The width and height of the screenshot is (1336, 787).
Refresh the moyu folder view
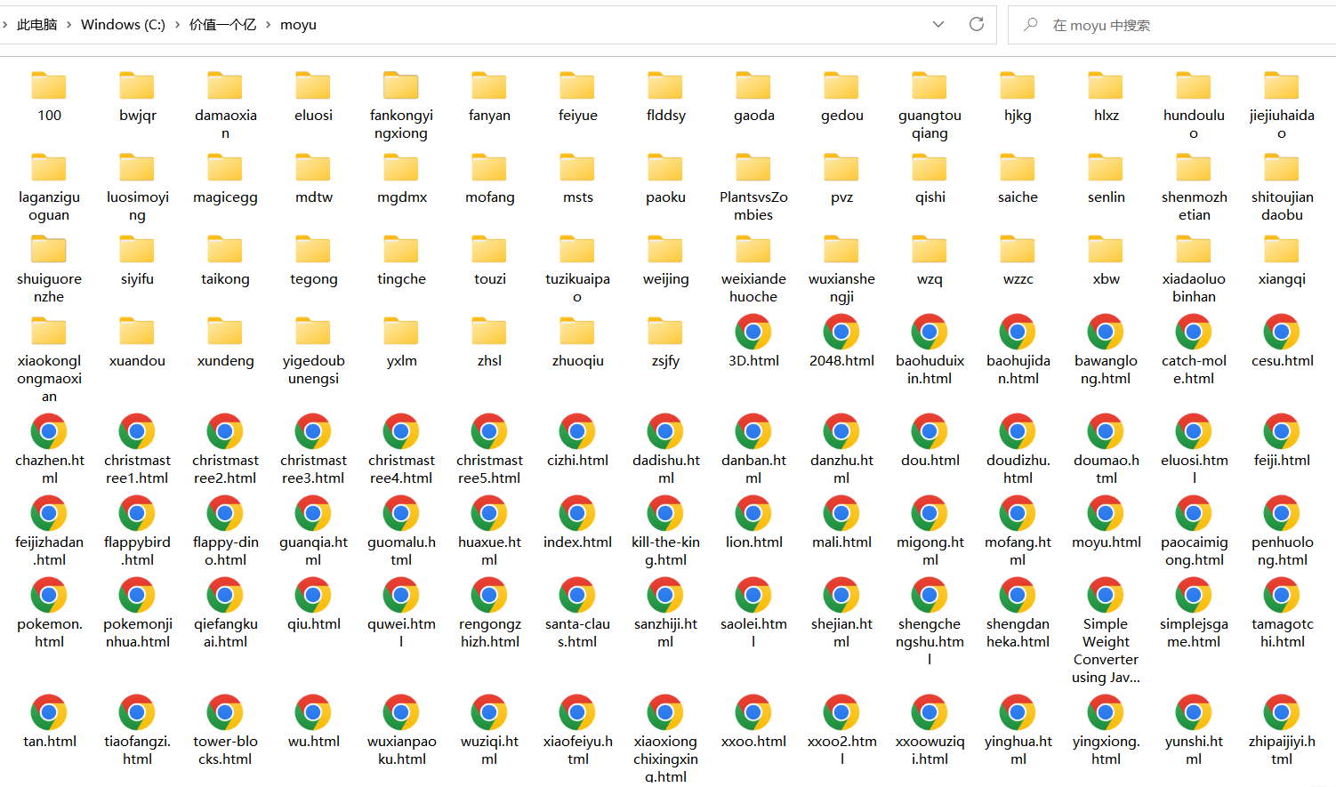pos(977,24)
